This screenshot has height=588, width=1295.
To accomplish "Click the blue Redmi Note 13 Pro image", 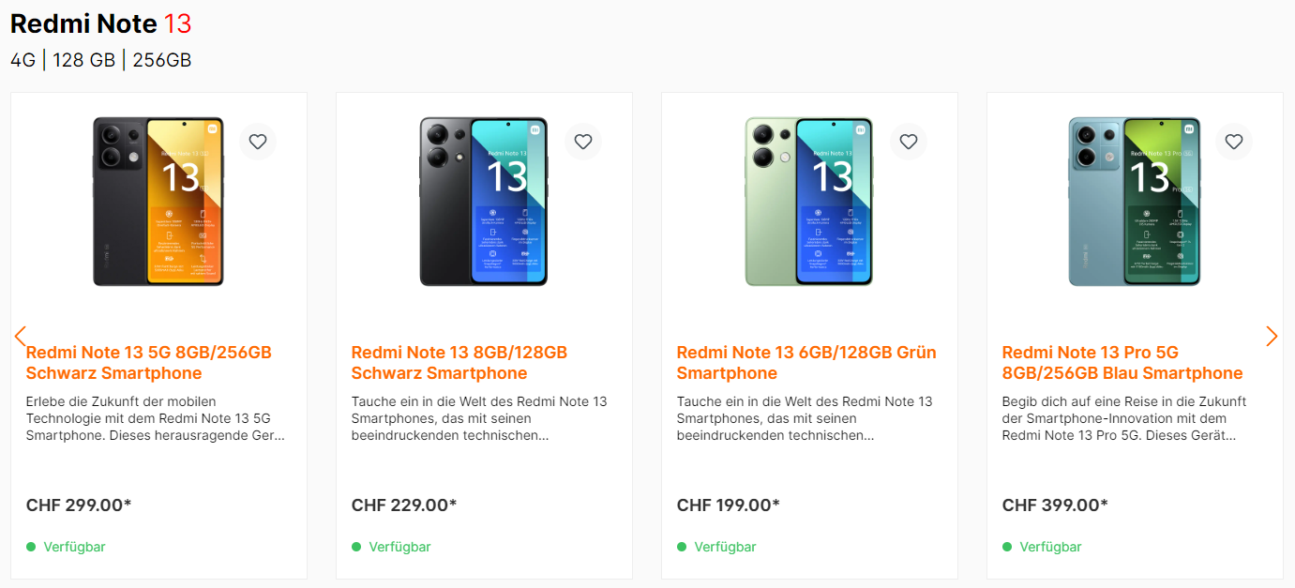I will click(x=1134, y=202).
